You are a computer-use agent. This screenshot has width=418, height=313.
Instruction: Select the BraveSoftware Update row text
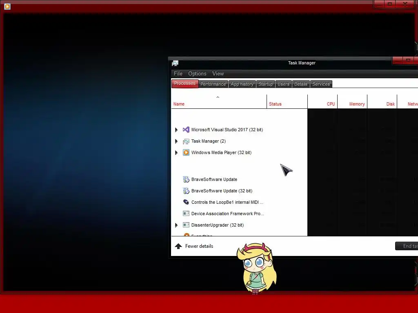[214, 179]
